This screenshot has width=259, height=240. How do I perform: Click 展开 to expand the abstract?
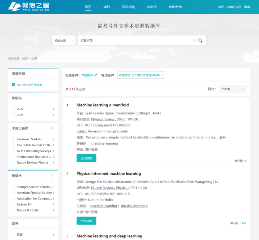pos(222,137)
